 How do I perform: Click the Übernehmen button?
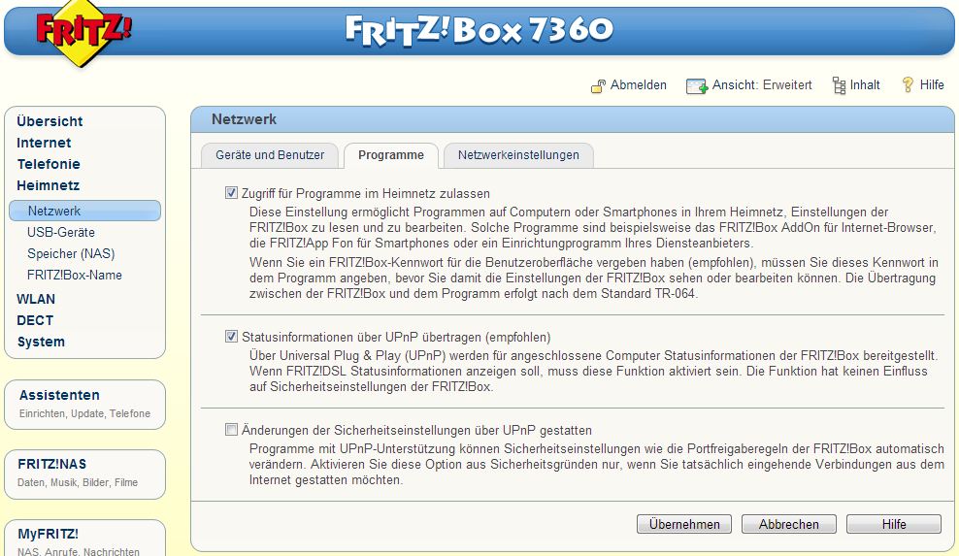[684, 524]
